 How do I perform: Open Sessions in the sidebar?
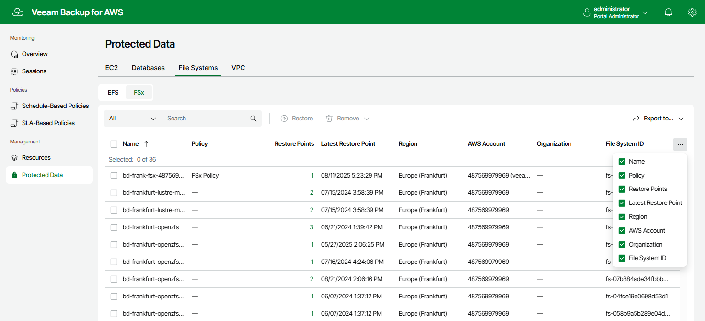coord(34,71)
